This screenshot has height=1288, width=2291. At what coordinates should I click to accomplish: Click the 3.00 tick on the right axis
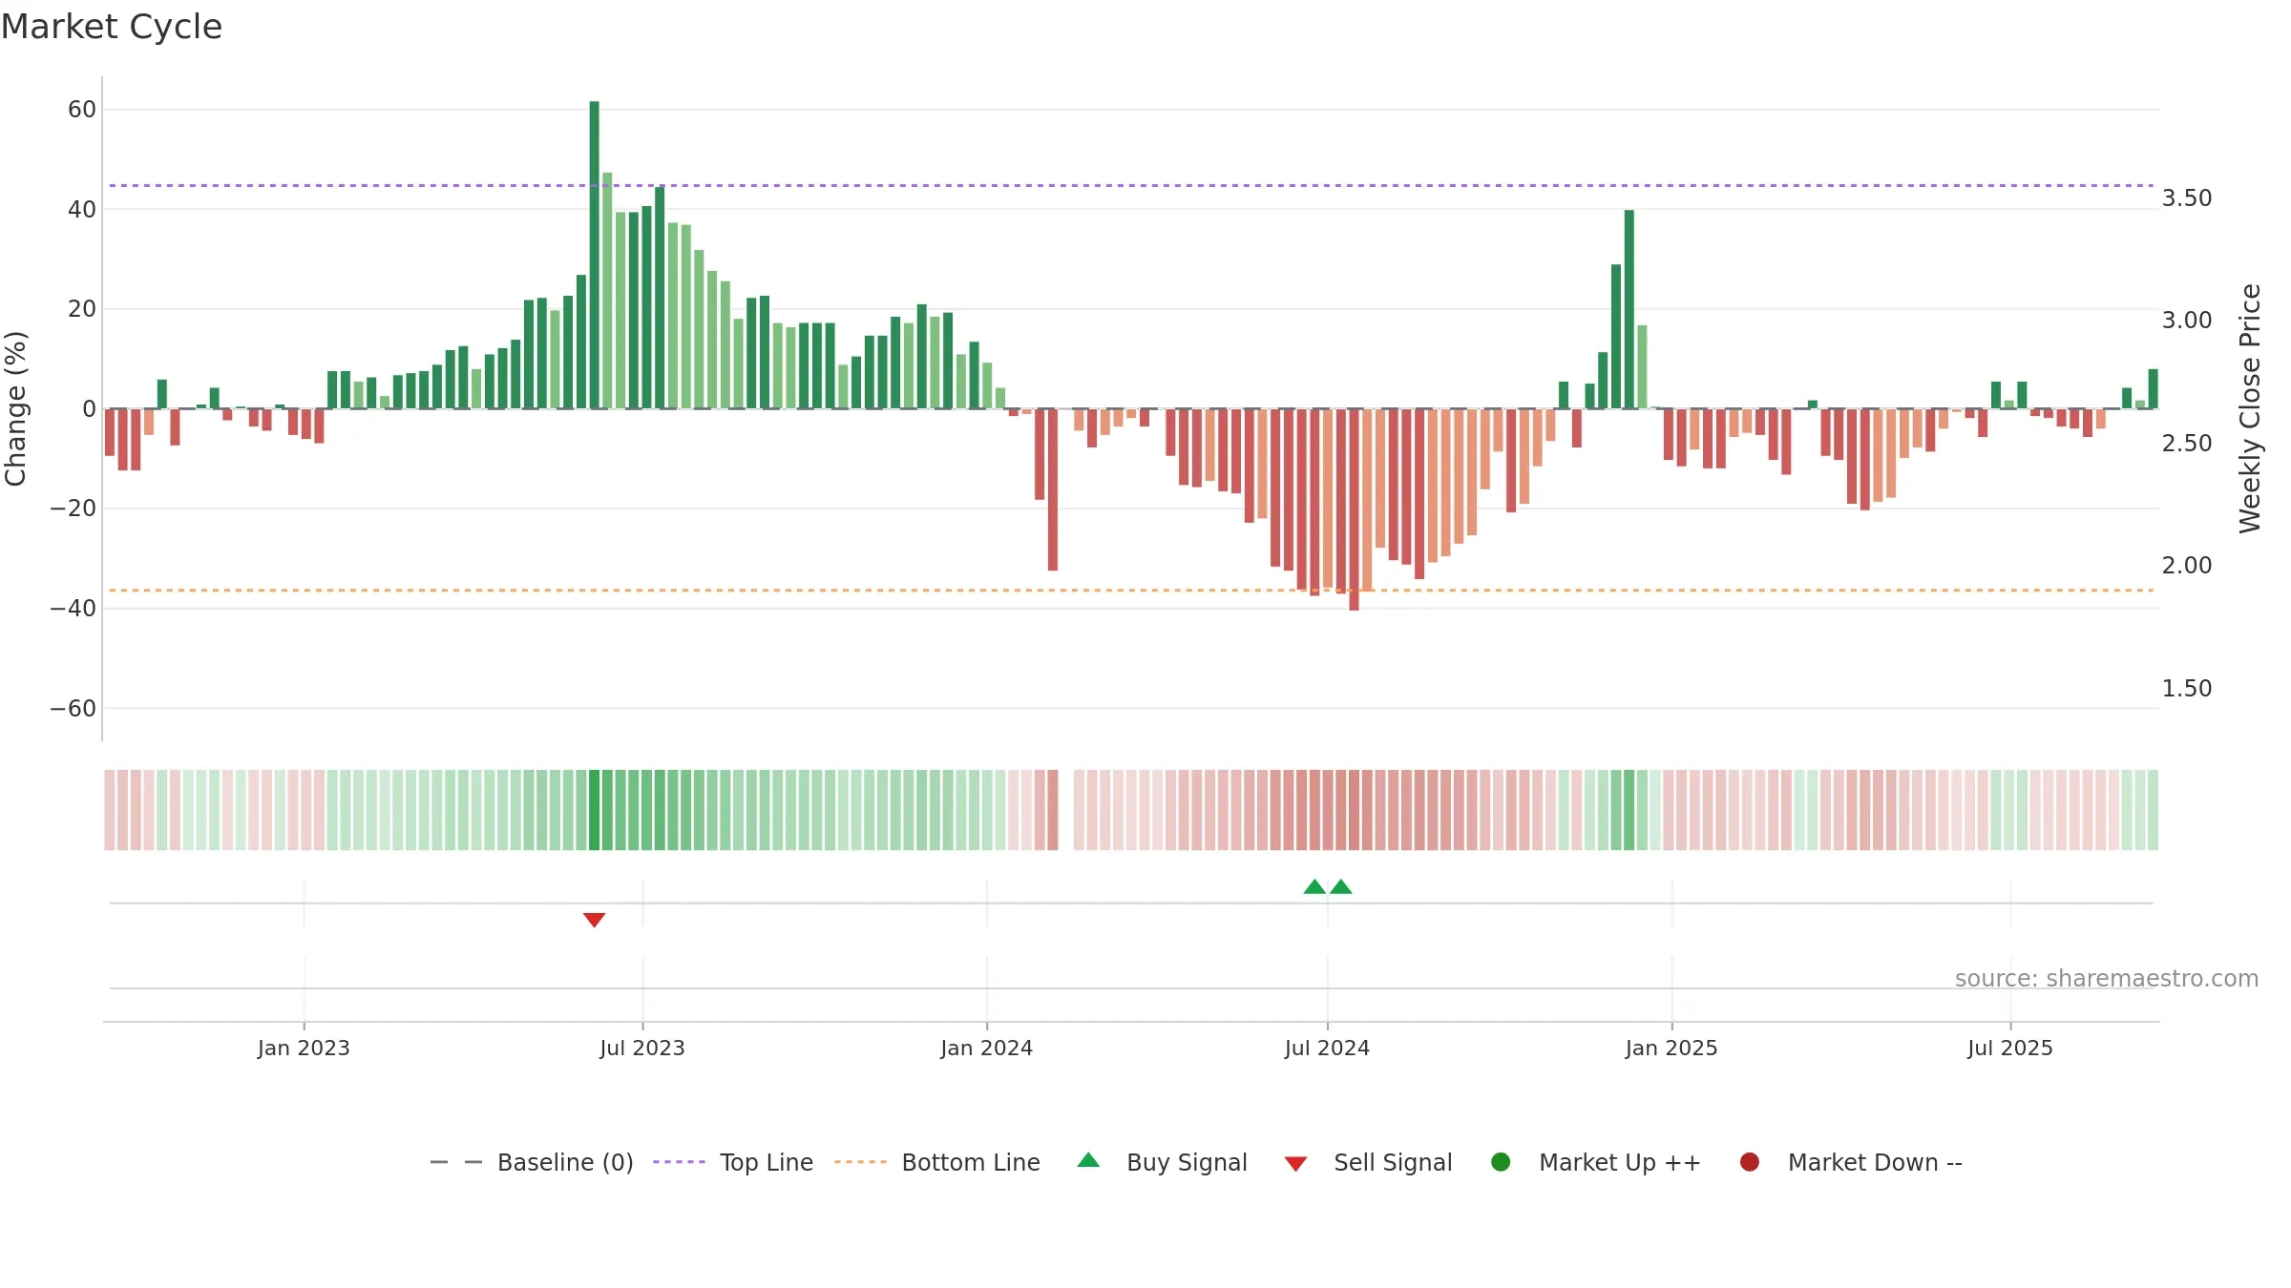pos(2187,321)
